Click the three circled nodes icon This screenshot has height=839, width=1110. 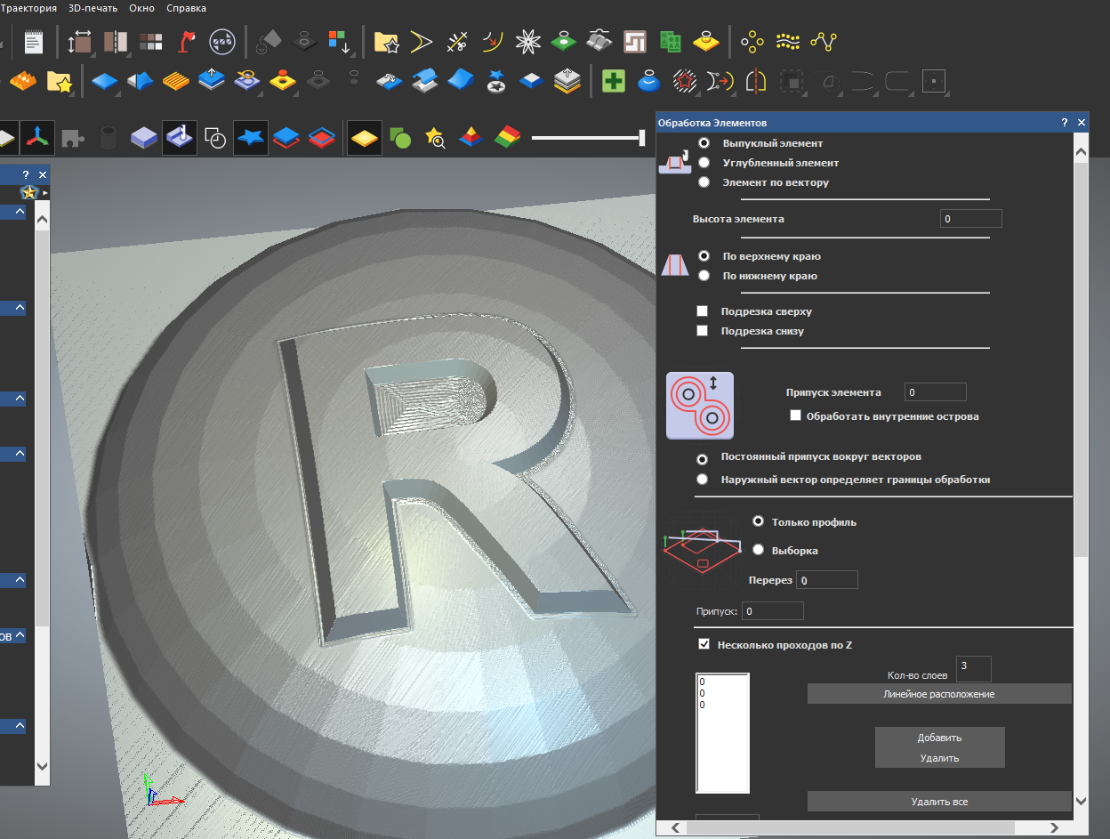click(753, 42)
